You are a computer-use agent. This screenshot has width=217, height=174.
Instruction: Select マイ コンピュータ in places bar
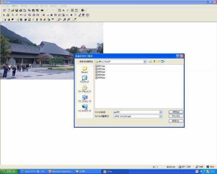85,98
